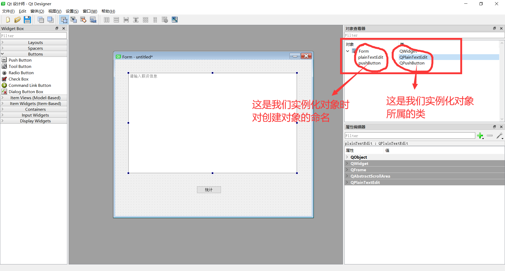Click remove property minus icon

point(490,136)
